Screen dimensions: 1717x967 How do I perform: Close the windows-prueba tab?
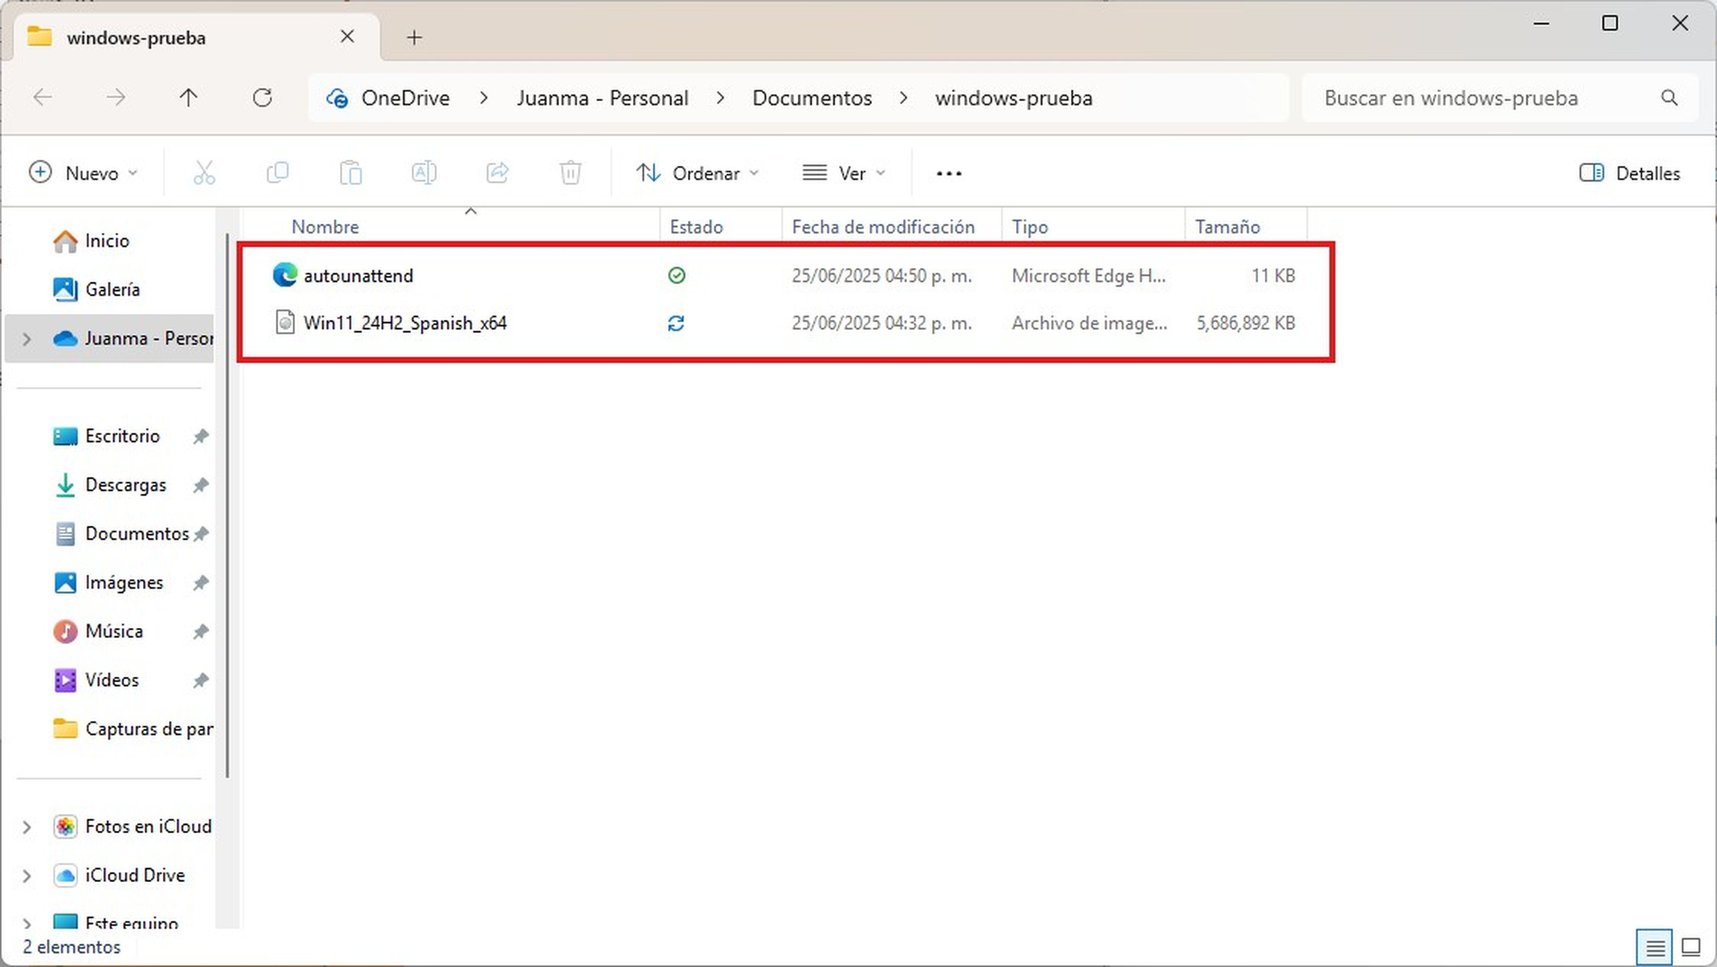[347, 37]
